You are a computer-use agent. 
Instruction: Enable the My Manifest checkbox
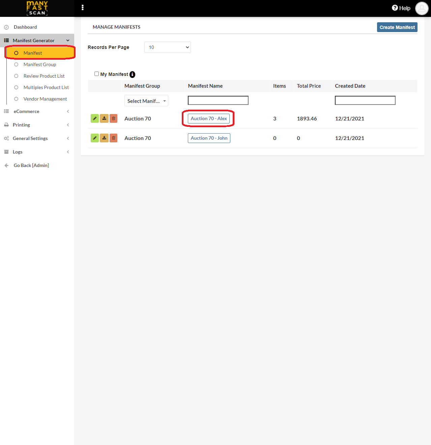pos(97,74)
